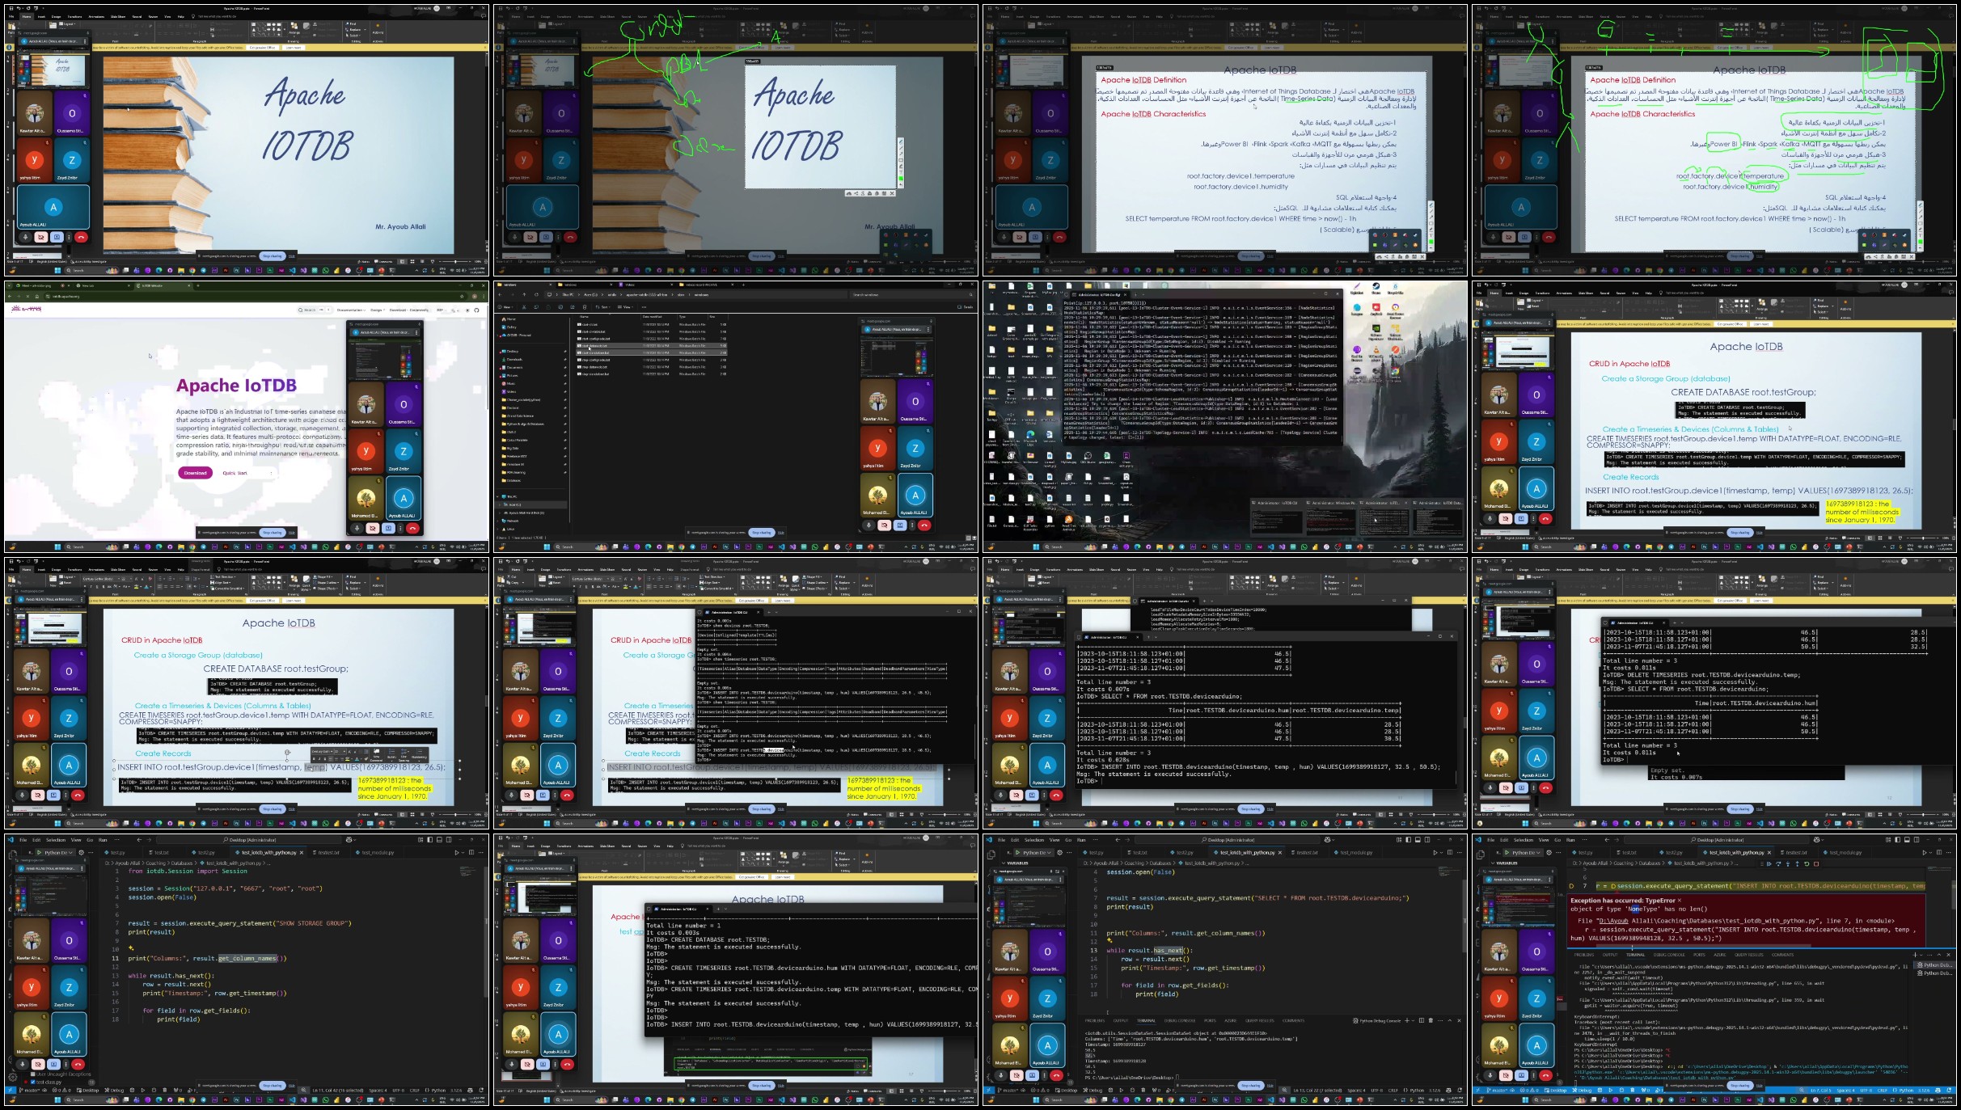Toggle the Details pane in File Explorer
Viewport: 1961px width, 1110px height.
click(x=965, y=307)
